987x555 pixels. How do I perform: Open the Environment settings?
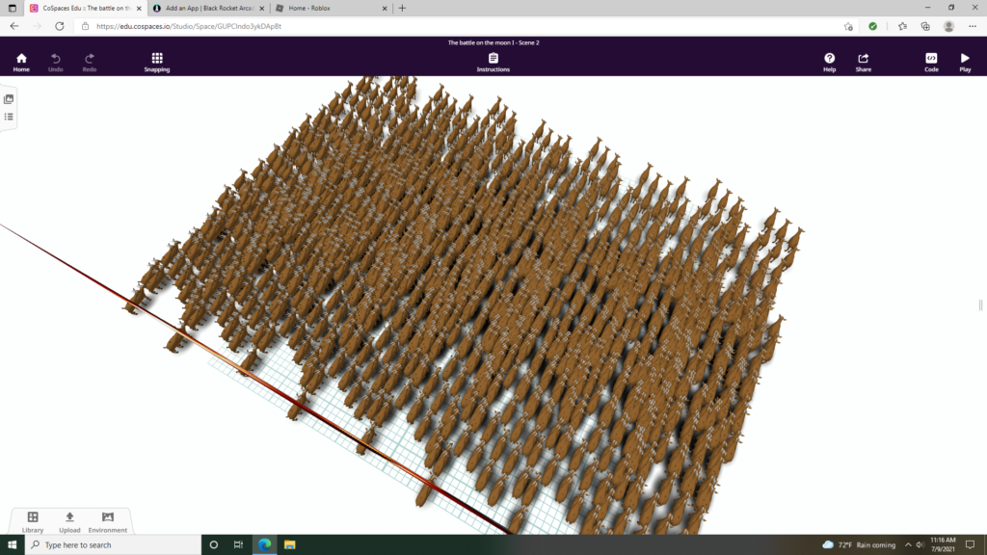pyautogui.click(x=108, y=522)
